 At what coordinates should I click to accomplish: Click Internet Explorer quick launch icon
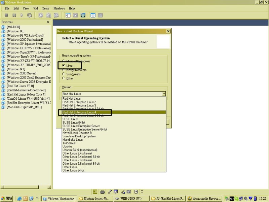point(20,199)
